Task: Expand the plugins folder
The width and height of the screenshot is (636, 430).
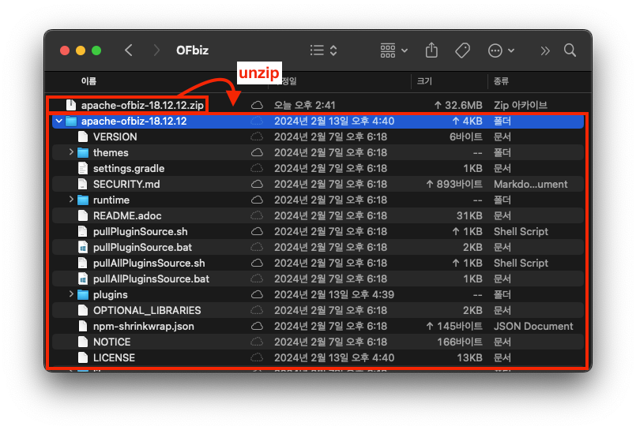Action: click(x=71, y=294)
